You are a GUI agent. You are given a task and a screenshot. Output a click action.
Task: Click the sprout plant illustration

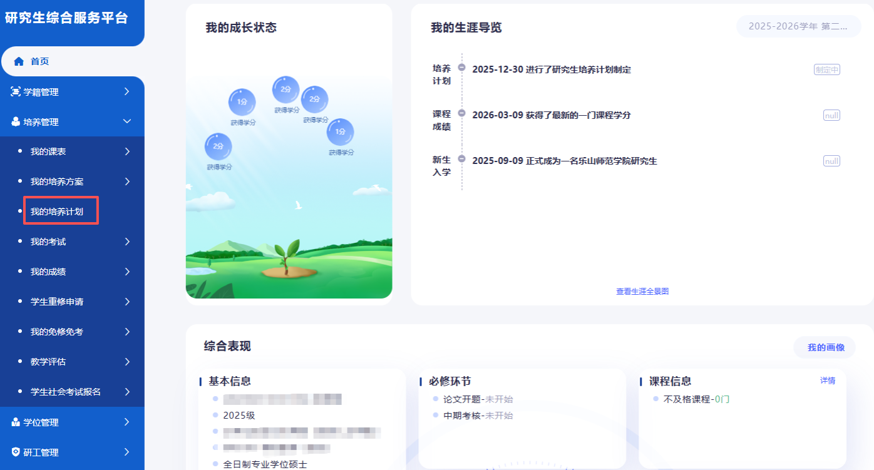(x=287, y=258)
